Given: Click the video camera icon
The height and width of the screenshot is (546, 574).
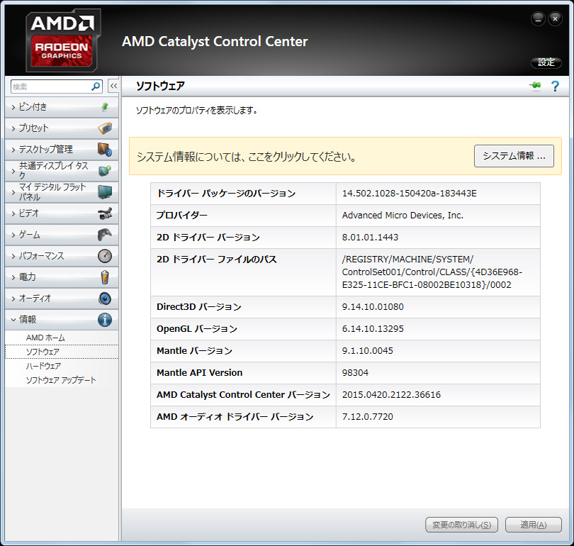Looking at the screenshot, I should [105, 213].
